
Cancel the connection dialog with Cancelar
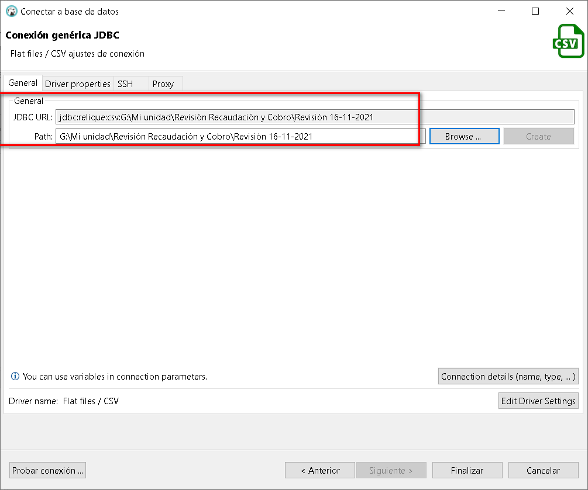(544, 470)
